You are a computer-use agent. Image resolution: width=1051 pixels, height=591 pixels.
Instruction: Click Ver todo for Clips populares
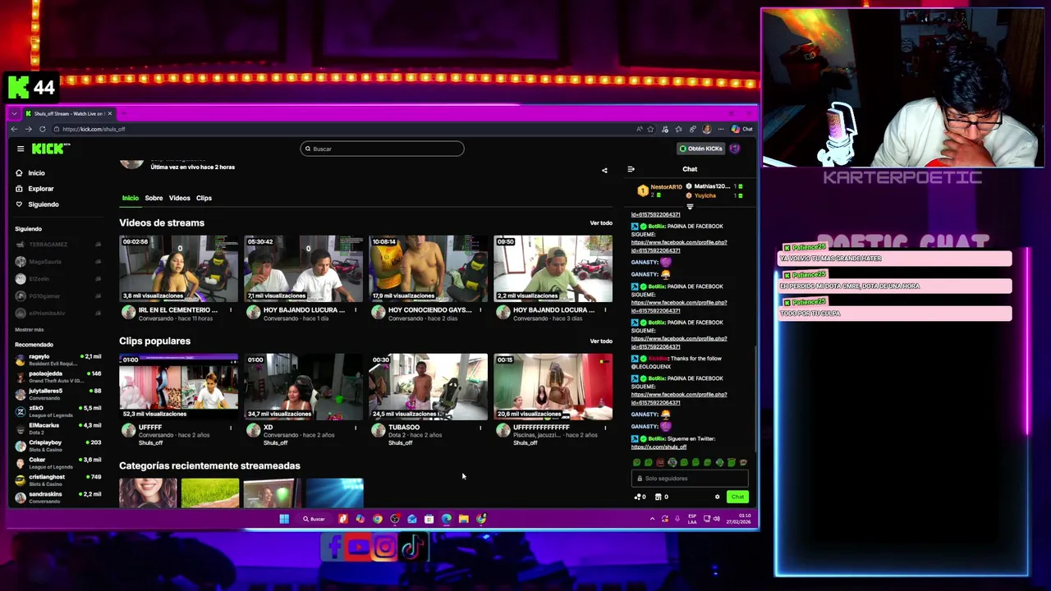(601, 341)
